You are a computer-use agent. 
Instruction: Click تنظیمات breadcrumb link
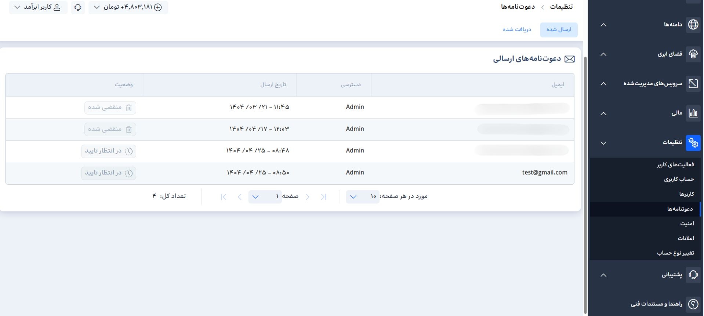(561, 7)
